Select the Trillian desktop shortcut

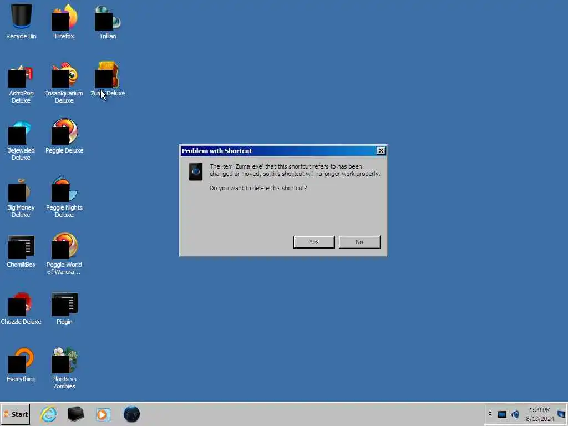(x=108, y=22)
